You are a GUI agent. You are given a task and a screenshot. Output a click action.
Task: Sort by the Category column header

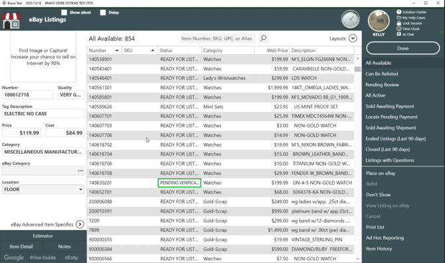[228, 50]
